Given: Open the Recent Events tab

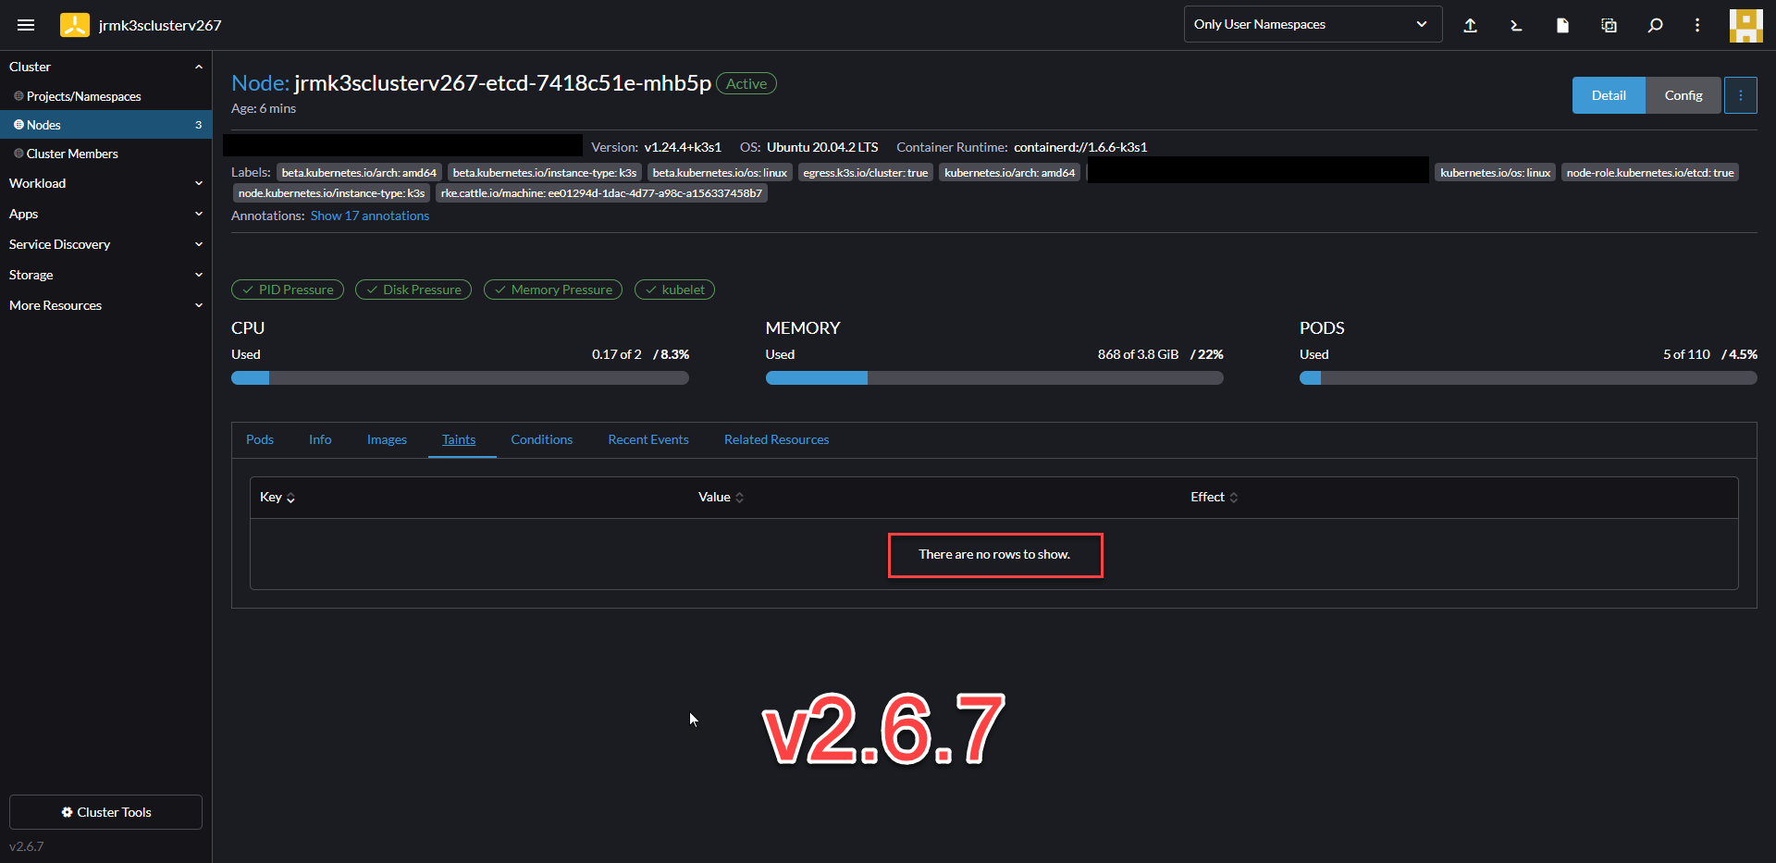Looking at the screenshot, I should (647, 439).
